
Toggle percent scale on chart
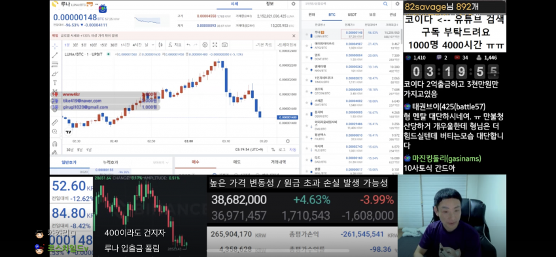[x=273, y=150]
